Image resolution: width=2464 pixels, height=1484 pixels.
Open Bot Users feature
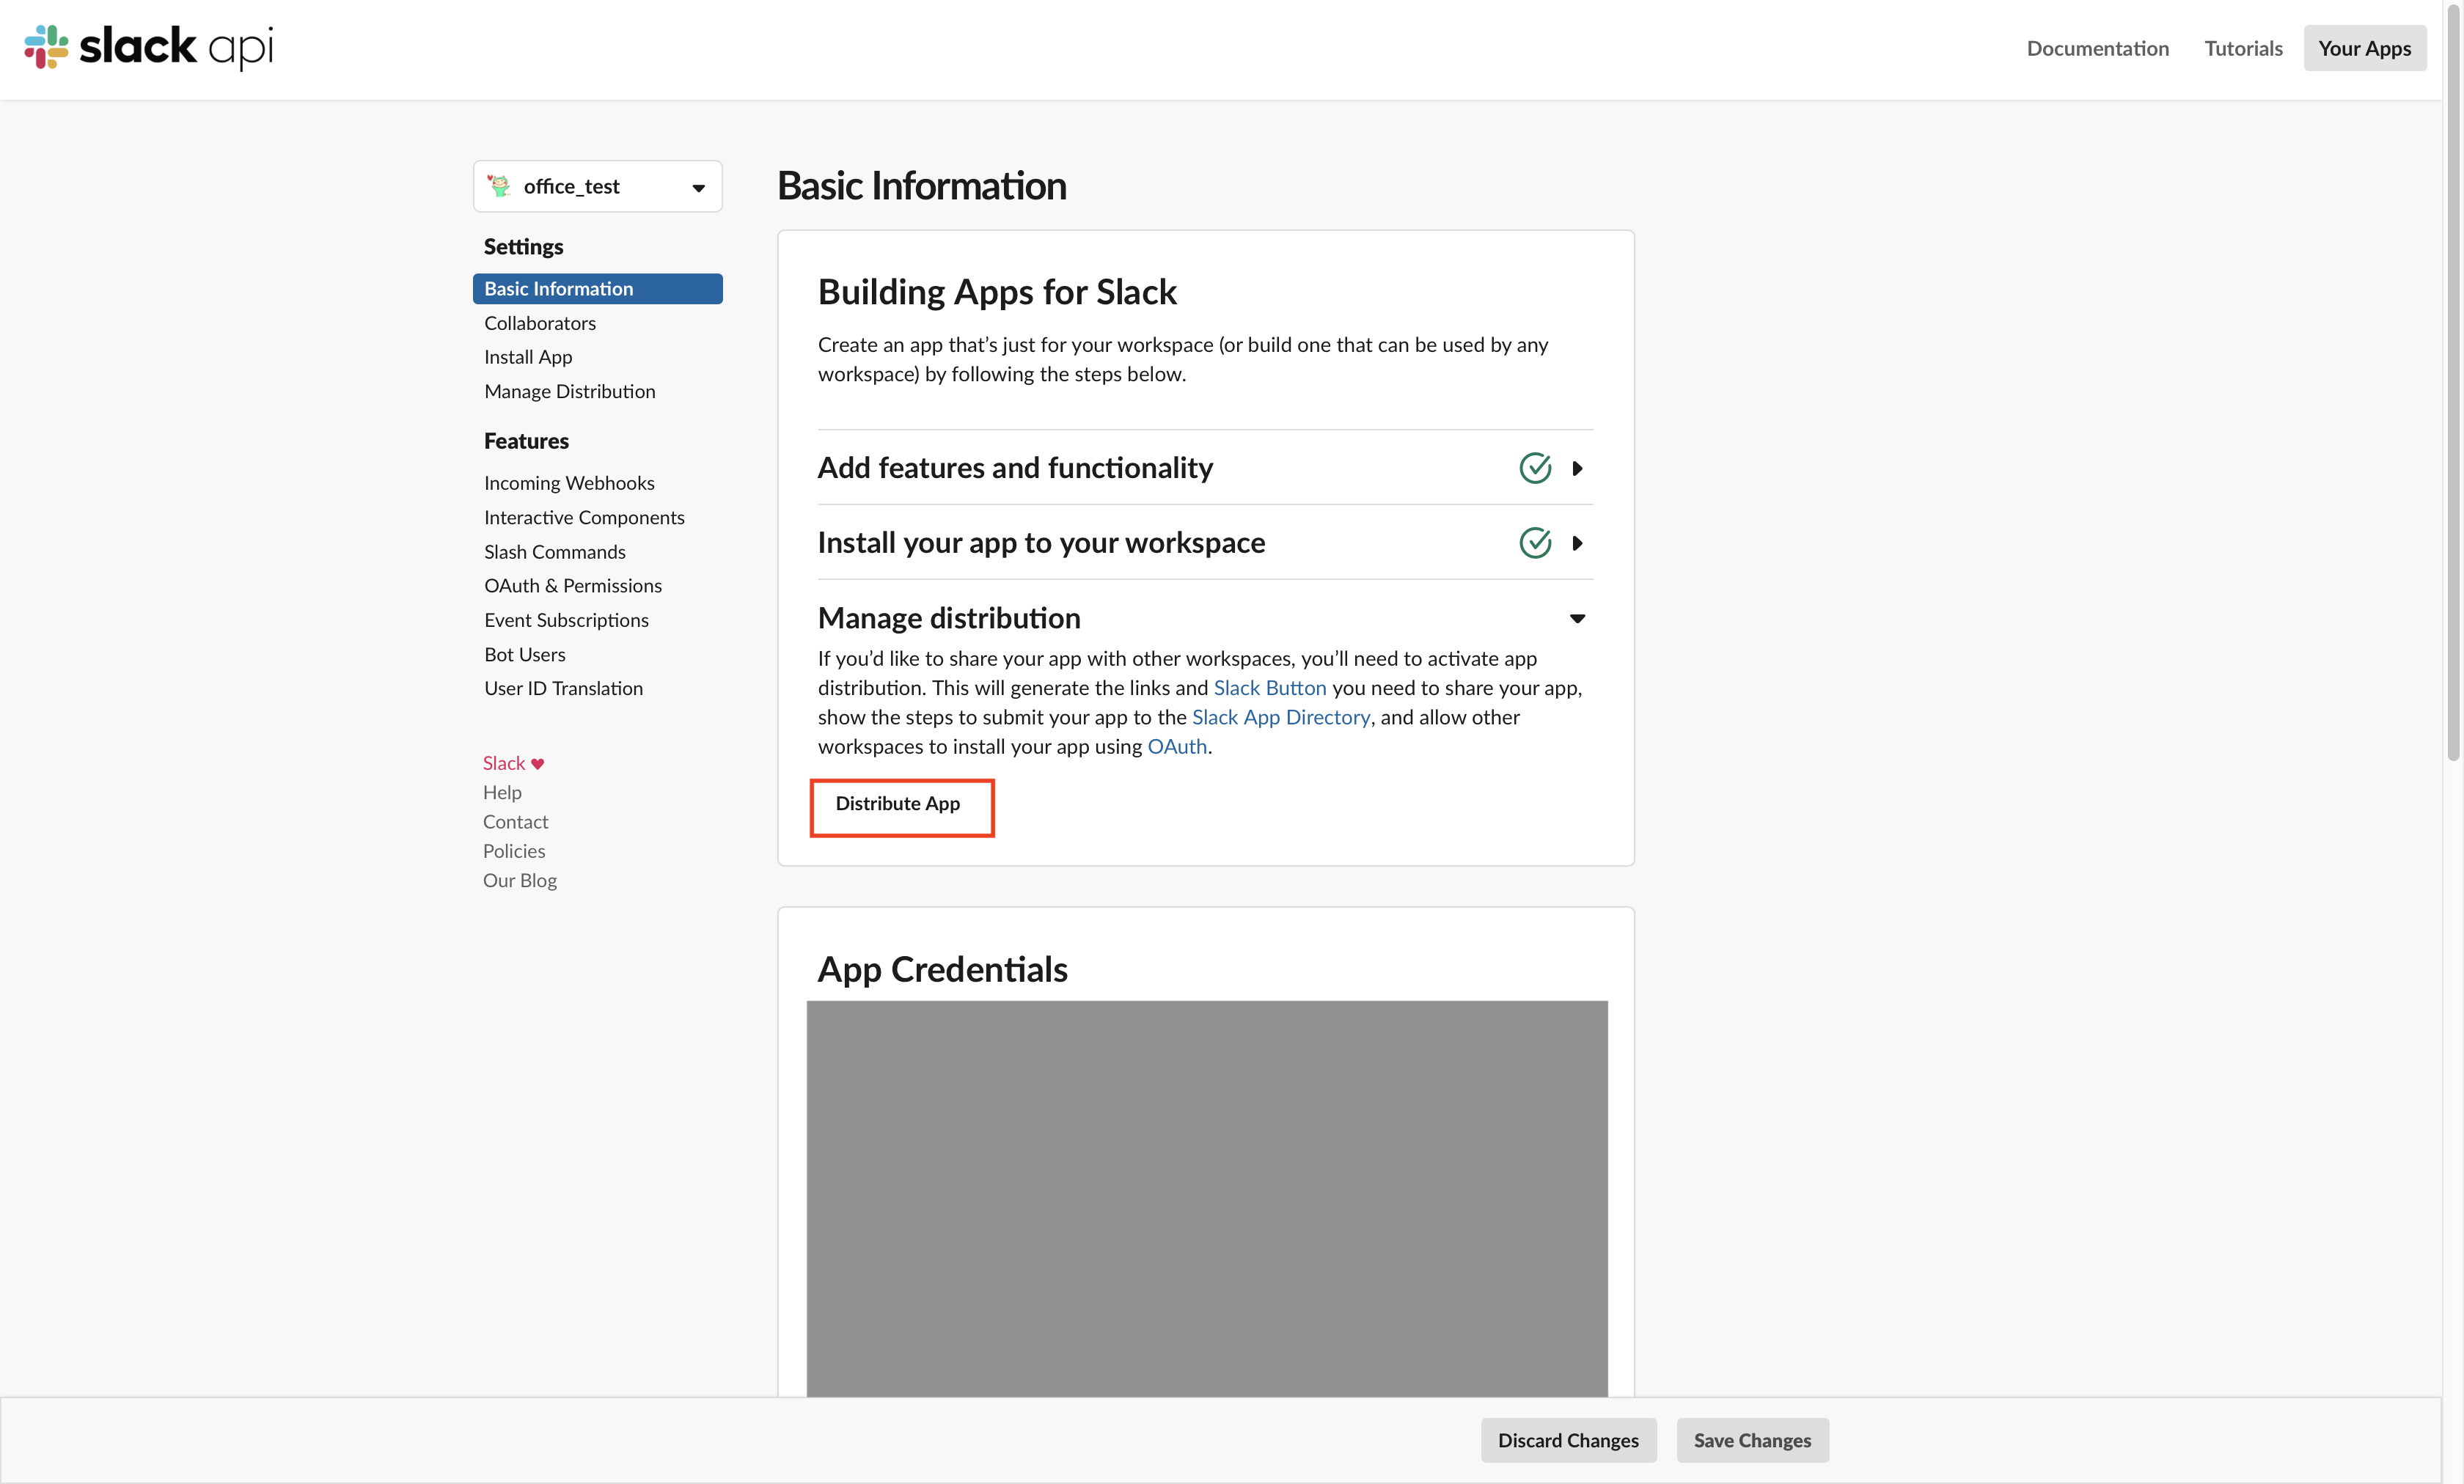click(525, 654)
